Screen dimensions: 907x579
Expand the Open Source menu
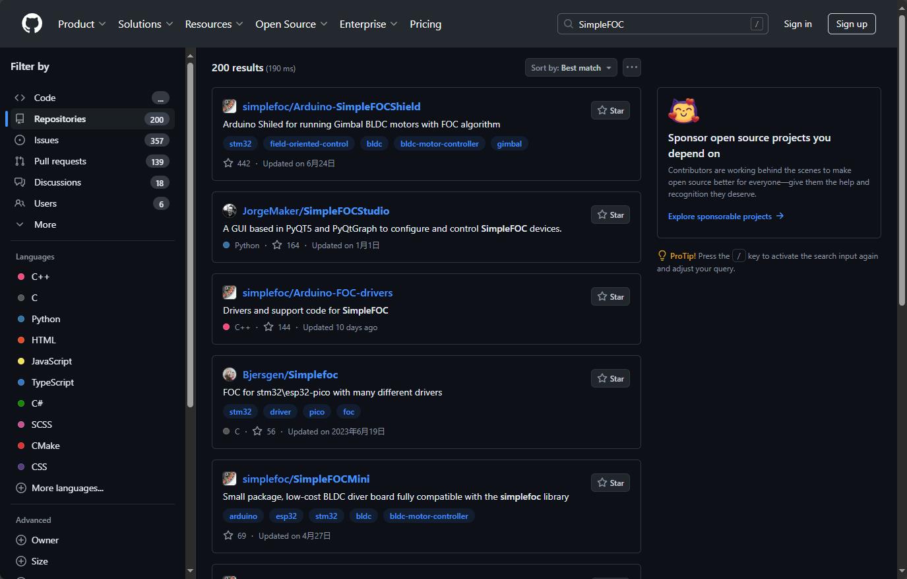[292, 24]
